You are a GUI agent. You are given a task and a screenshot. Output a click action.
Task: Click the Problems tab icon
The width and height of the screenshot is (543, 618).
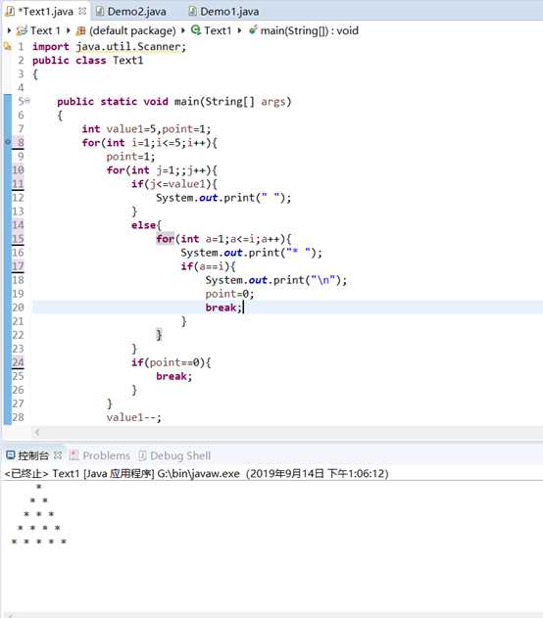point(74,455)
